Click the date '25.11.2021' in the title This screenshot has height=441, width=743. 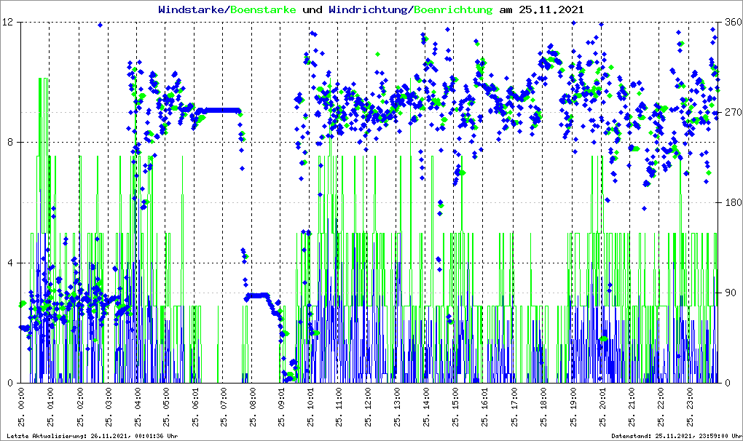coord(549,9)
